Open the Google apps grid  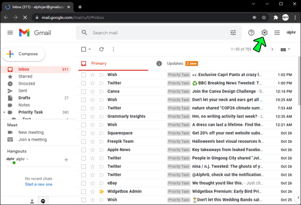(277, 33)
